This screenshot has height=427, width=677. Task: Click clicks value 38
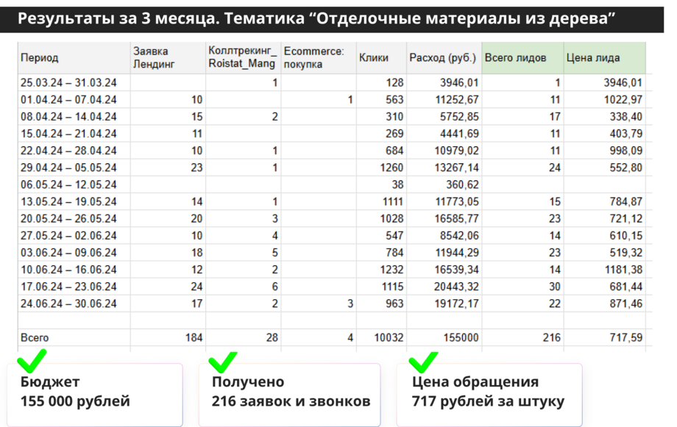coord(397,184)
